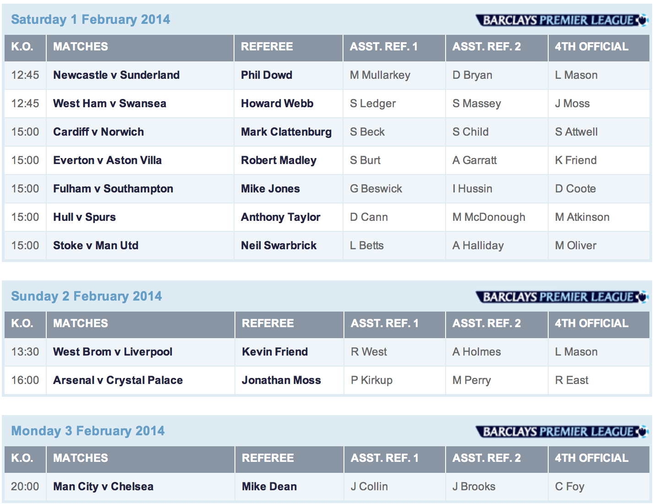Screen dimensions: 654x504
Task: Click the Barclays Premier League logo beside Sunday 2 February
Action: click(x=561, y=297)
